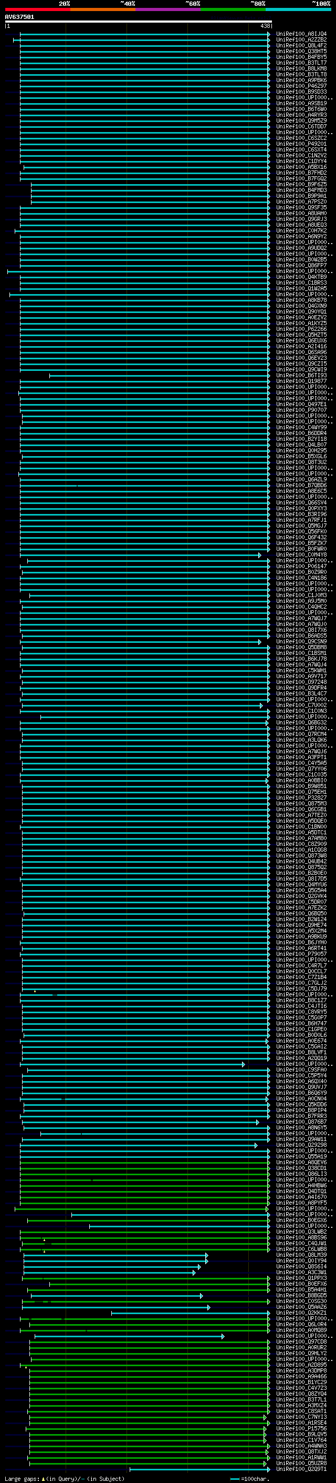
Task: Select label UniRef100_A4RYR3
Action: (x=301, y=115)
